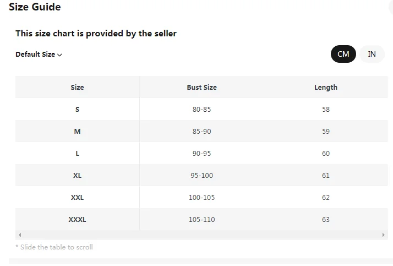Select the S size row label
Viewport: 393px width, 266px height.
[x=77, y=109]
